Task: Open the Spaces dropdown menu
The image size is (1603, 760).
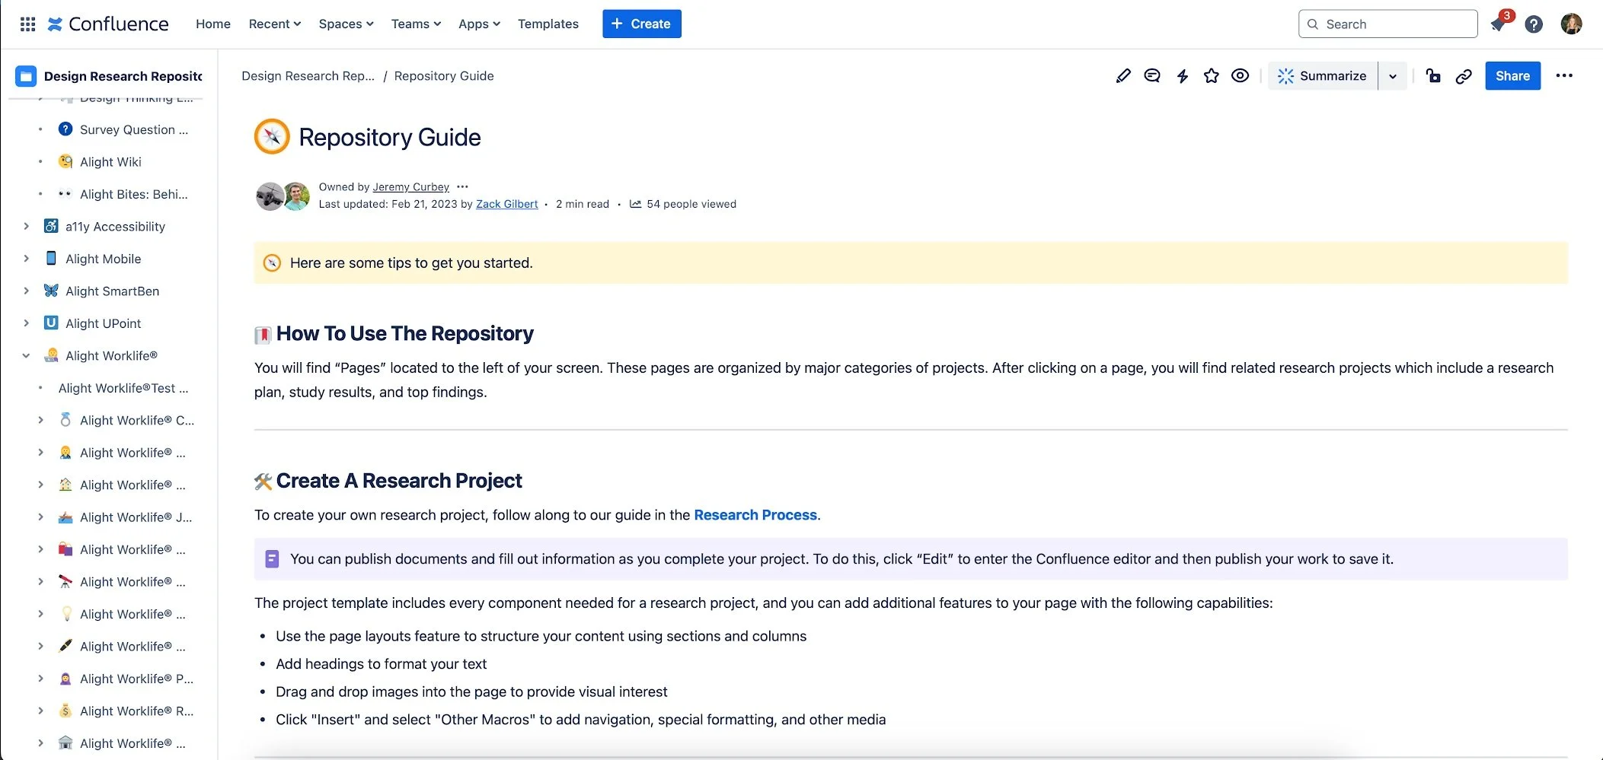Action: 346,24
